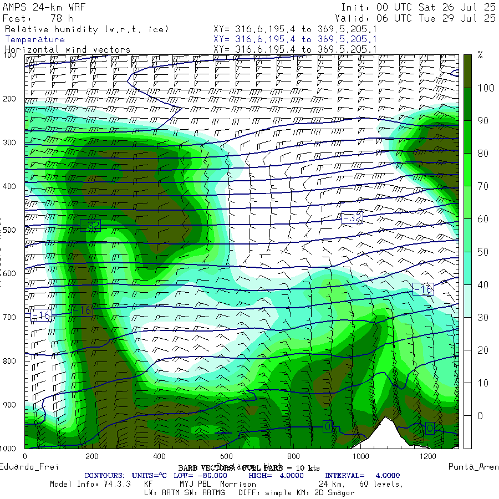Click the "LW: RRTM" text
This screenshot has width=499, height=499.
(162, 493)
